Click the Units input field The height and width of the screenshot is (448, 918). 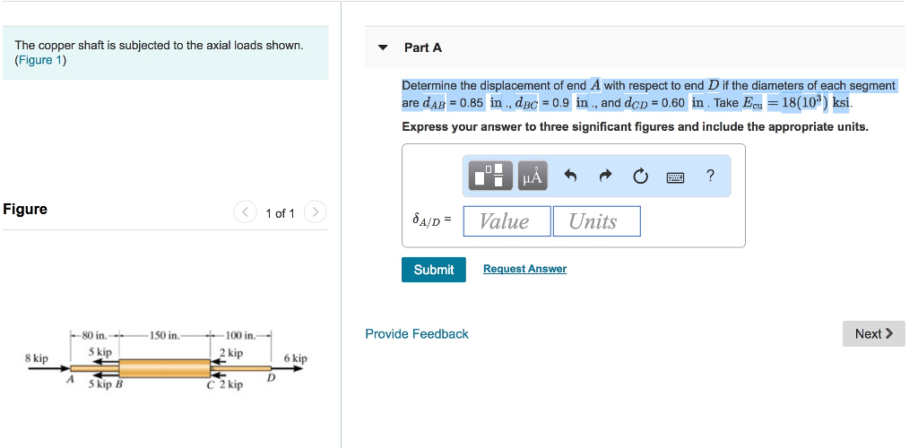tap(596, 221)
